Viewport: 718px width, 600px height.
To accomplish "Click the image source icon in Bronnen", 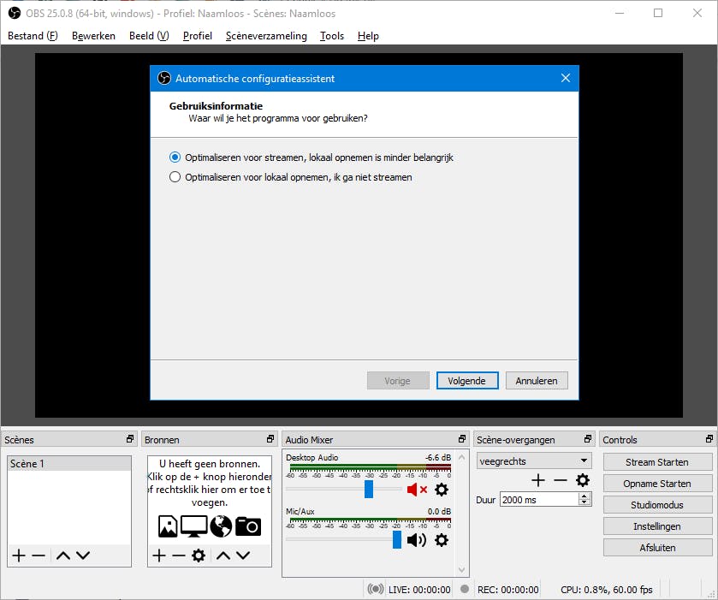I will 168,526.
